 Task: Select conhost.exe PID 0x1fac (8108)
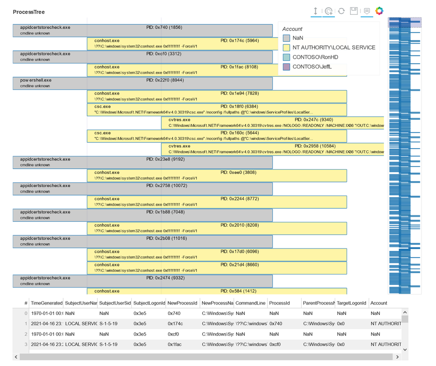[x=183, y=70]
